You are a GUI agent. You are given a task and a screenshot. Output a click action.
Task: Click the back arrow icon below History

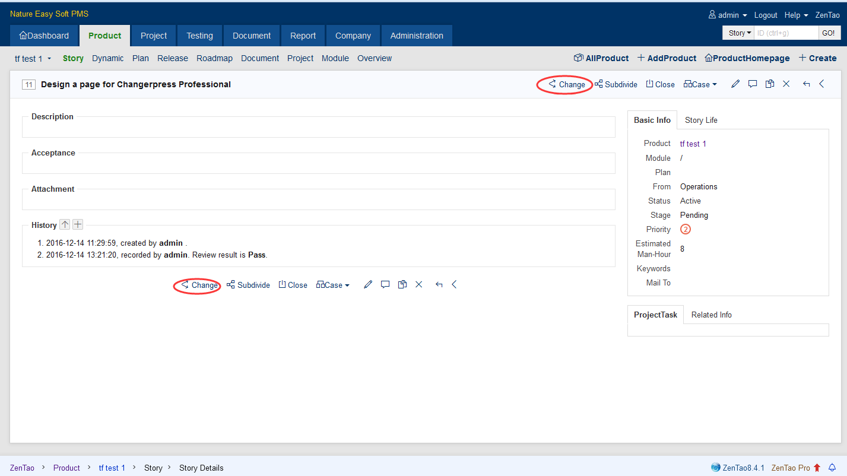(x=439, y=285)
